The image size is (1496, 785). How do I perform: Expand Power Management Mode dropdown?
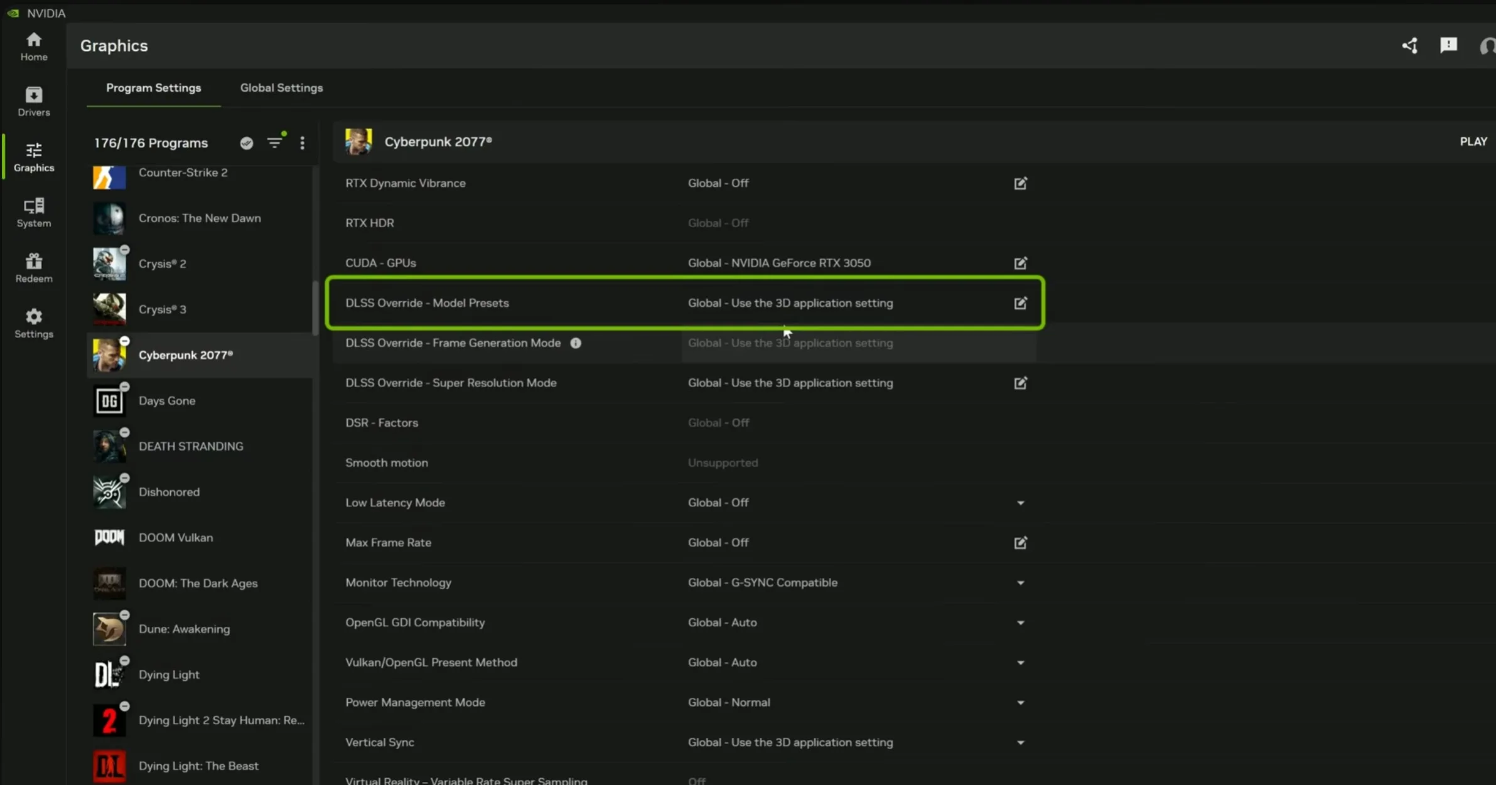(1020, 703)
